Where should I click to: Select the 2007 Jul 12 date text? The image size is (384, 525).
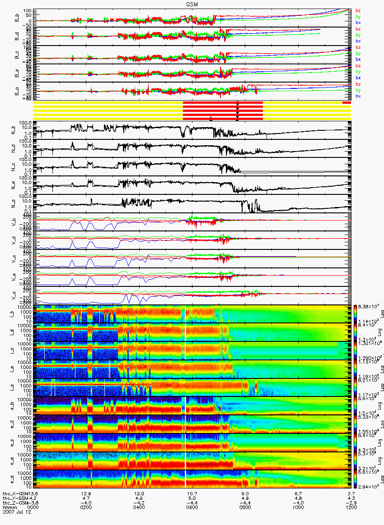pyautogui.click(x=17, y=511)
